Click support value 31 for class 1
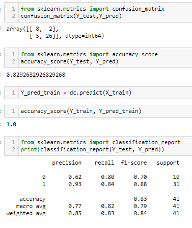 176,184
